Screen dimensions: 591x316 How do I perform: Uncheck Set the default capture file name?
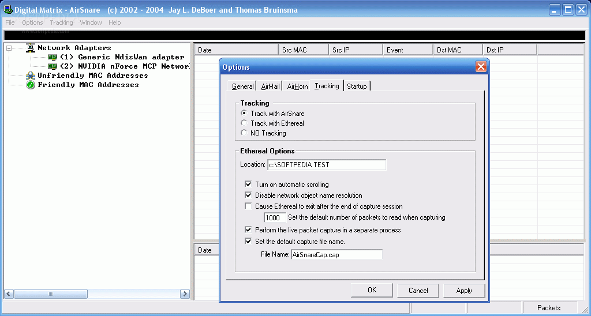click(x=248, y=242)
